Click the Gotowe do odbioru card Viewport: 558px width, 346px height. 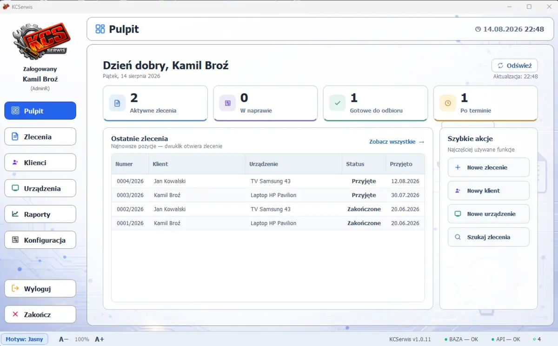tap(375, 103)
